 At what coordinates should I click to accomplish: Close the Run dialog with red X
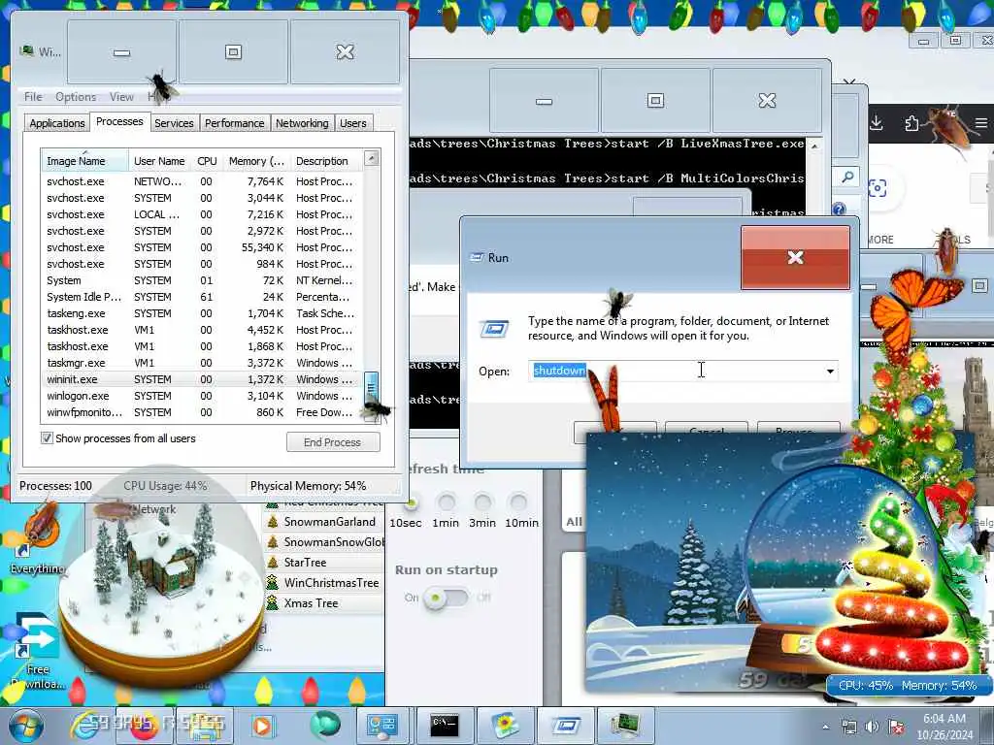tap(795, 257)
